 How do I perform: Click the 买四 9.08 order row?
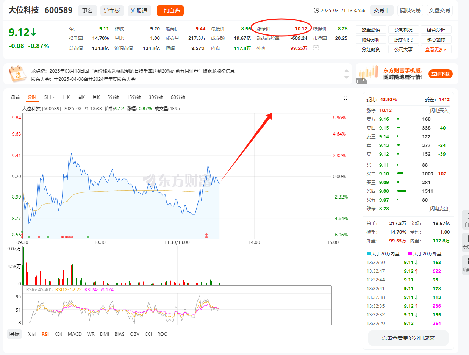pos(408,191)
